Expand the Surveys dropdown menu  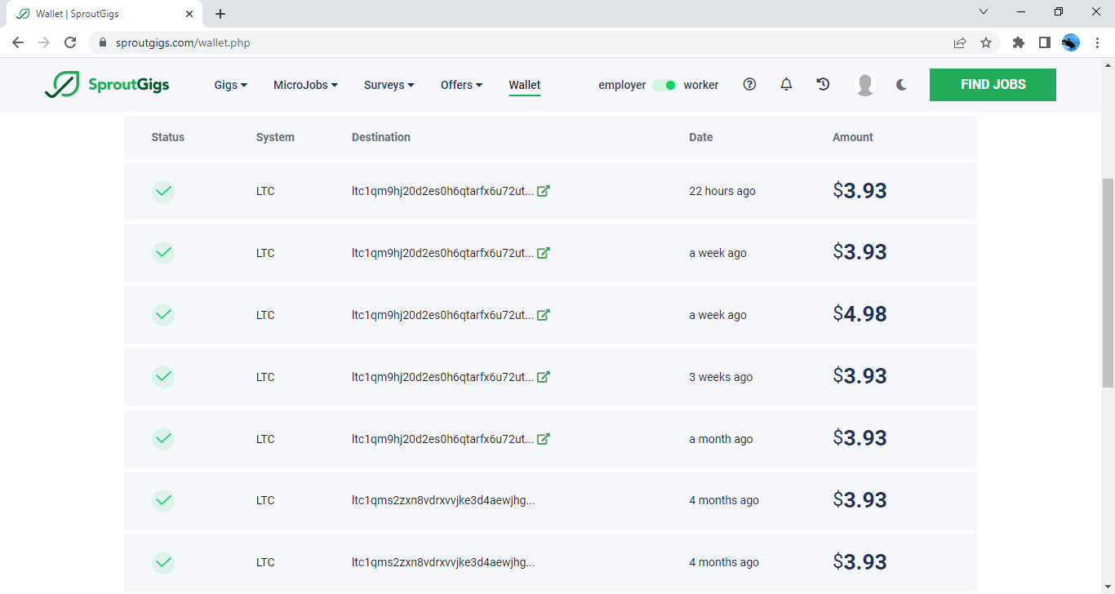(389, 85)
